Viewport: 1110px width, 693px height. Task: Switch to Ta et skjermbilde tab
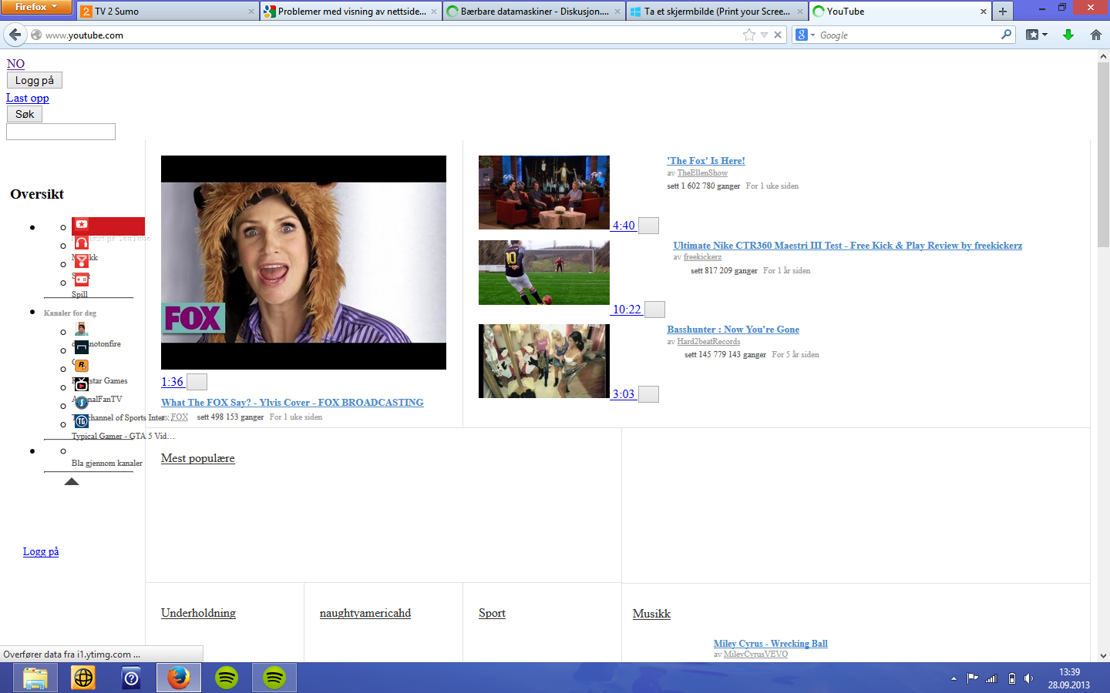tap(717, 12)
